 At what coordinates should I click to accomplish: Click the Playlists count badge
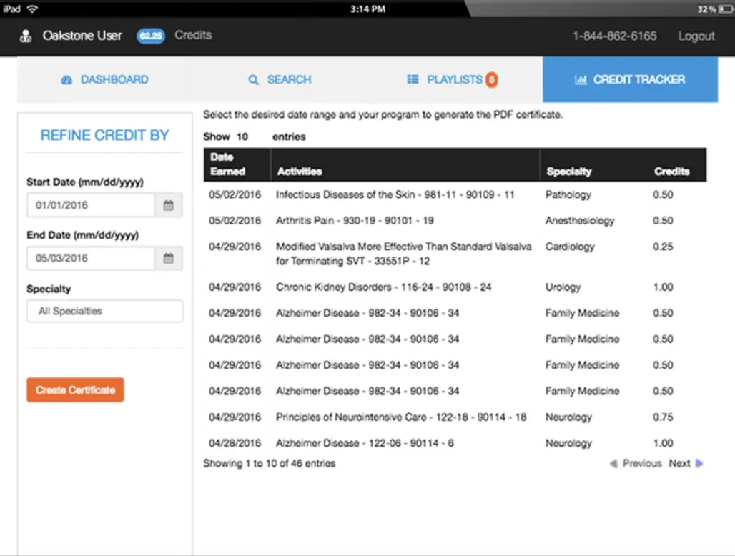pyautogui.click(x=491, y=80)
